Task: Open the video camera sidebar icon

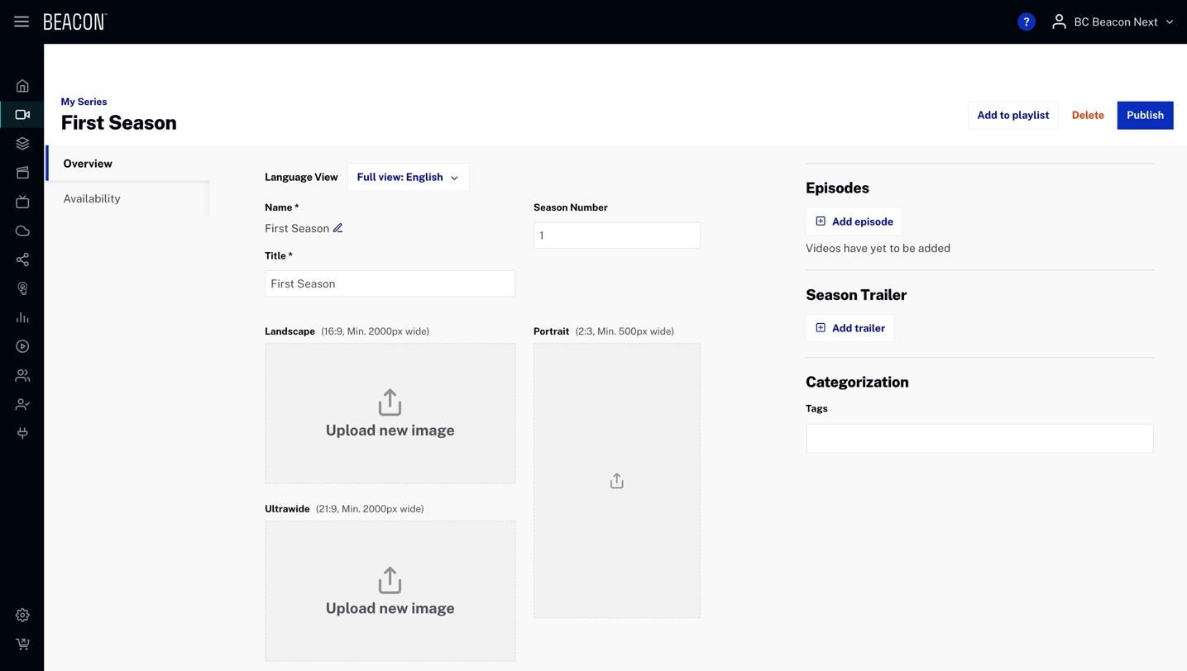Action: [22, 115]
